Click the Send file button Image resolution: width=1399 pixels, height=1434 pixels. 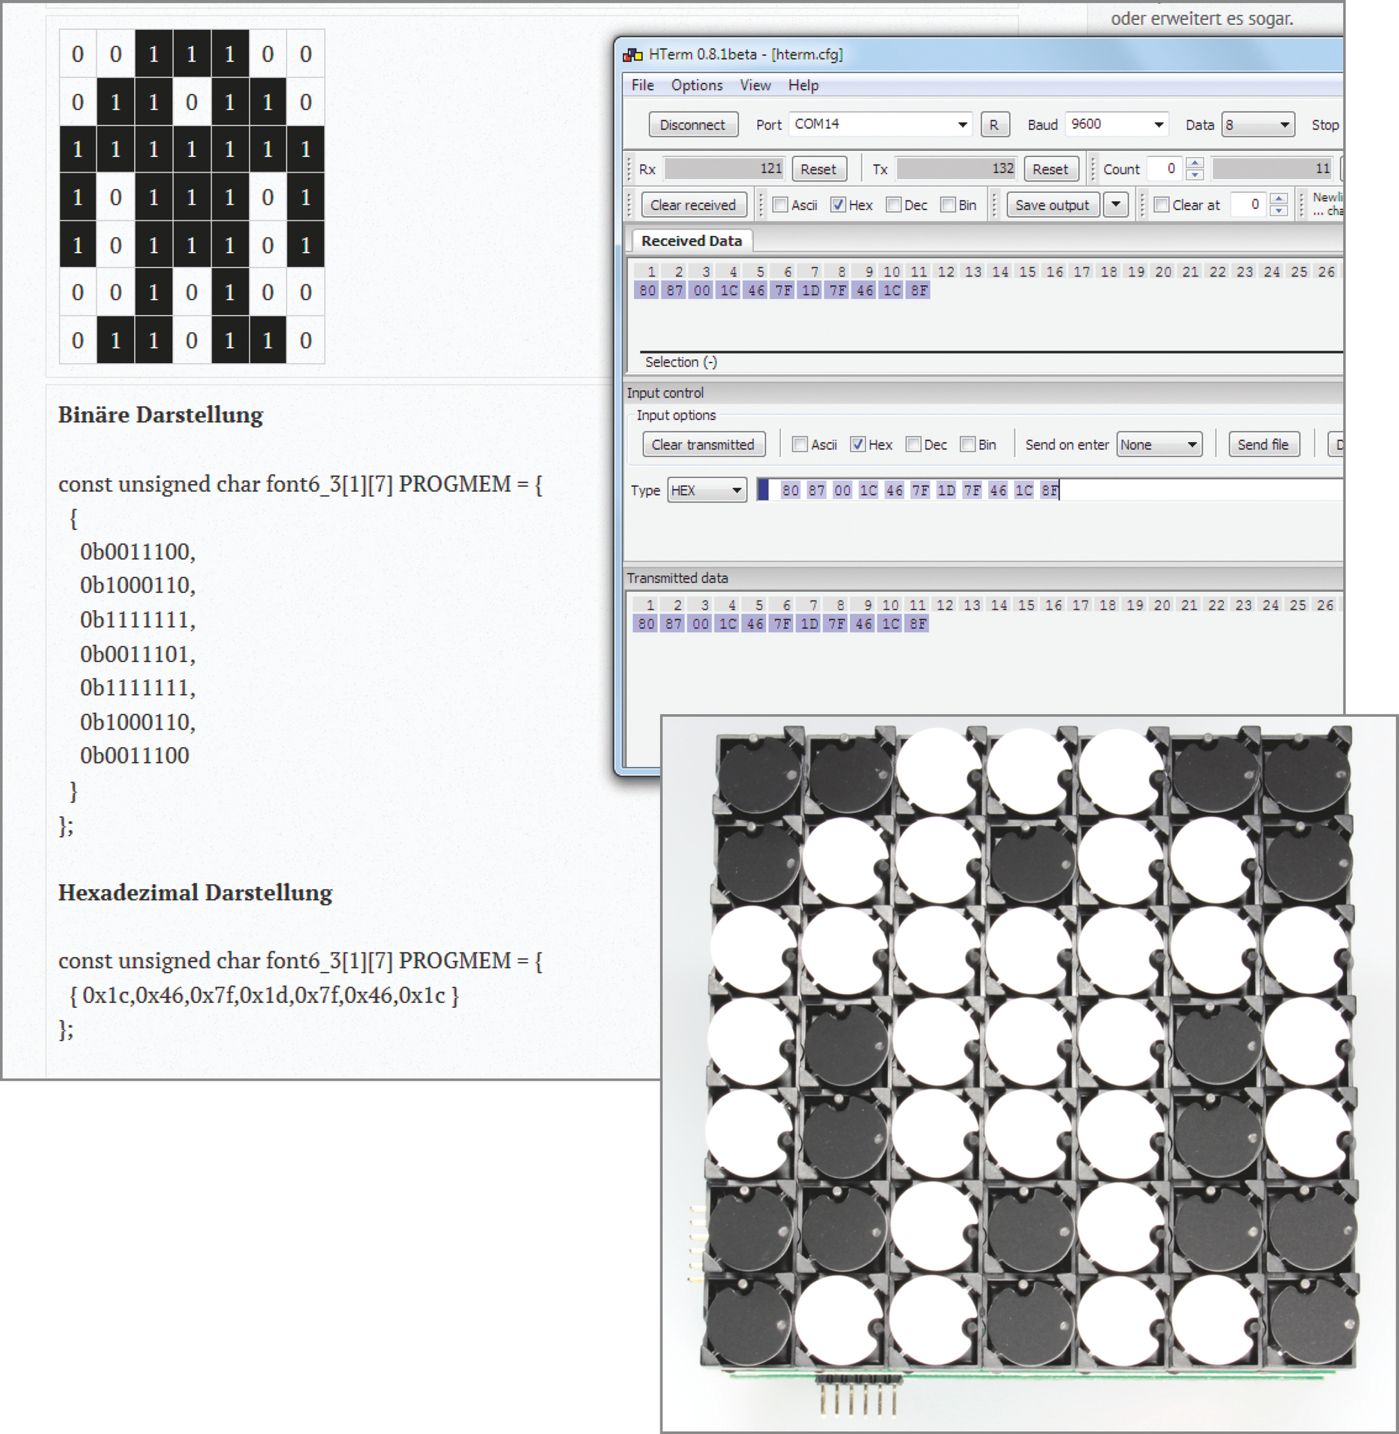coord(1262,445)
